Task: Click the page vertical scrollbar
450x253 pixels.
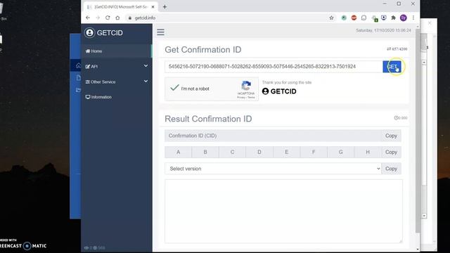Action: point(418,131)
